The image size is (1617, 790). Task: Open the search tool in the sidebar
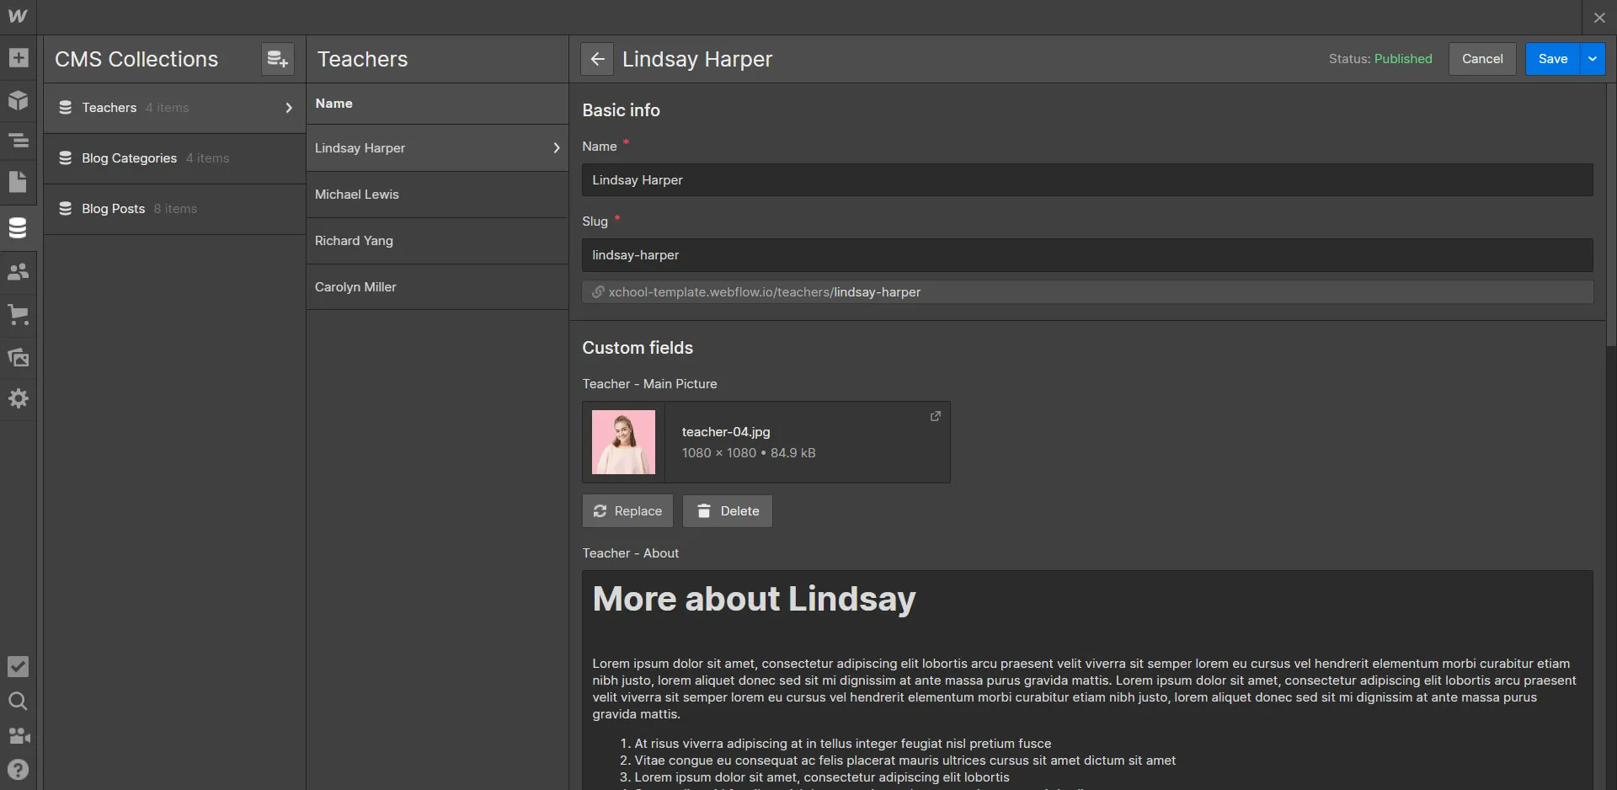(19, 702)
